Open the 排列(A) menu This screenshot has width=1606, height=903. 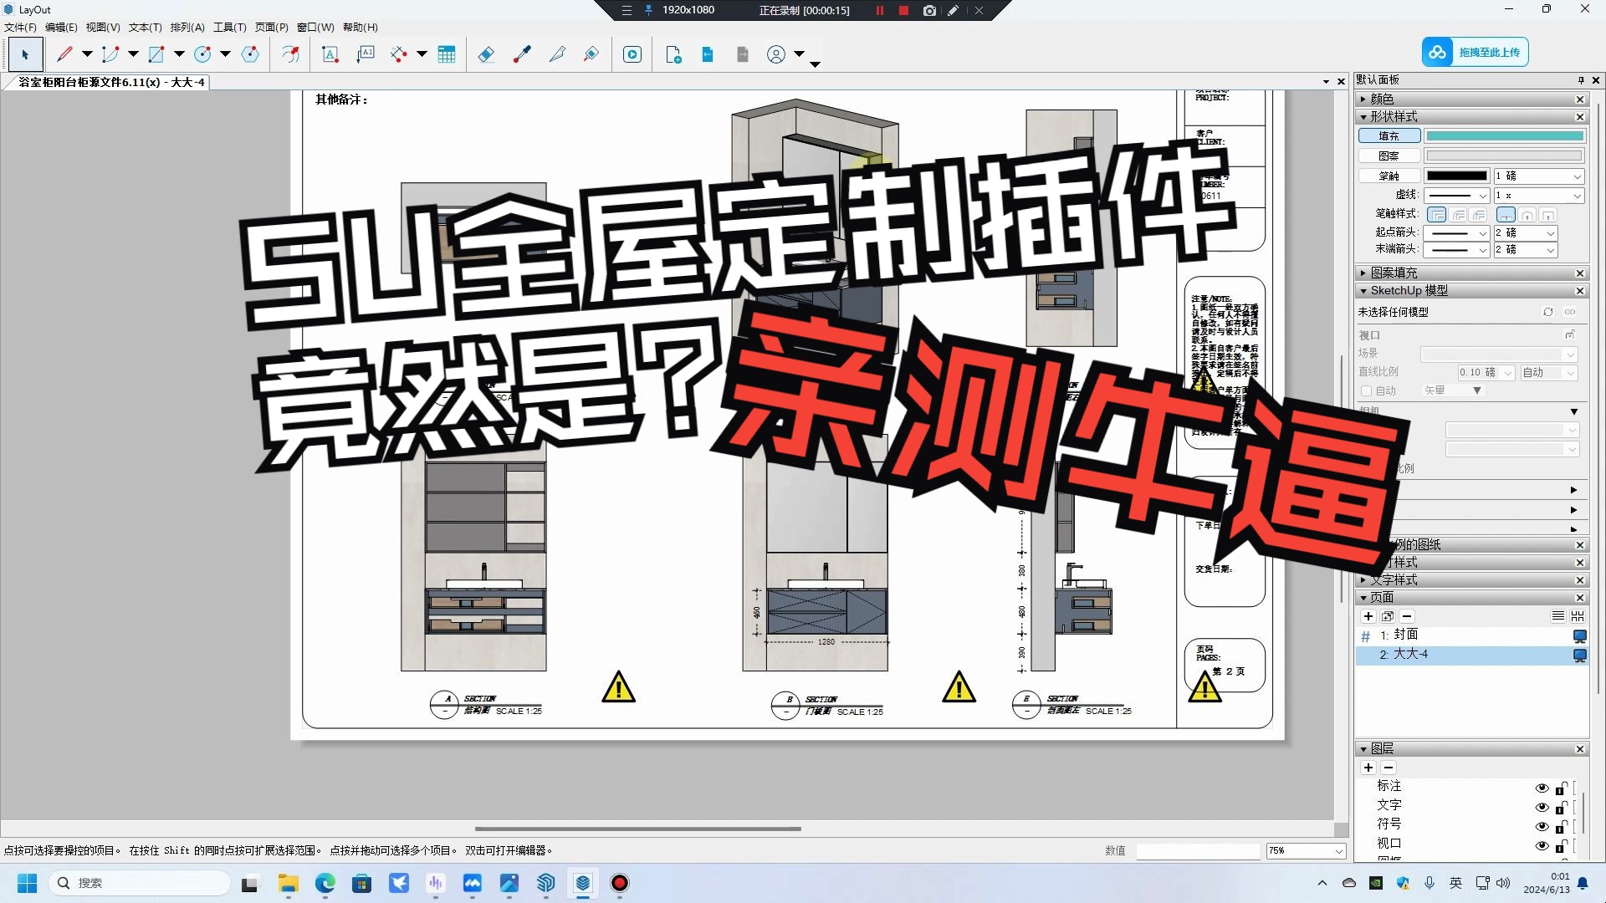click(x=187, y=28)
